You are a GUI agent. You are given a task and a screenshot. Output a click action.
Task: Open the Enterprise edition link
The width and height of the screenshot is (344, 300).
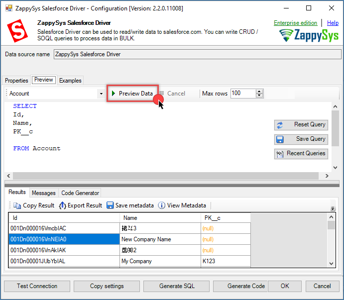point(295,23)
